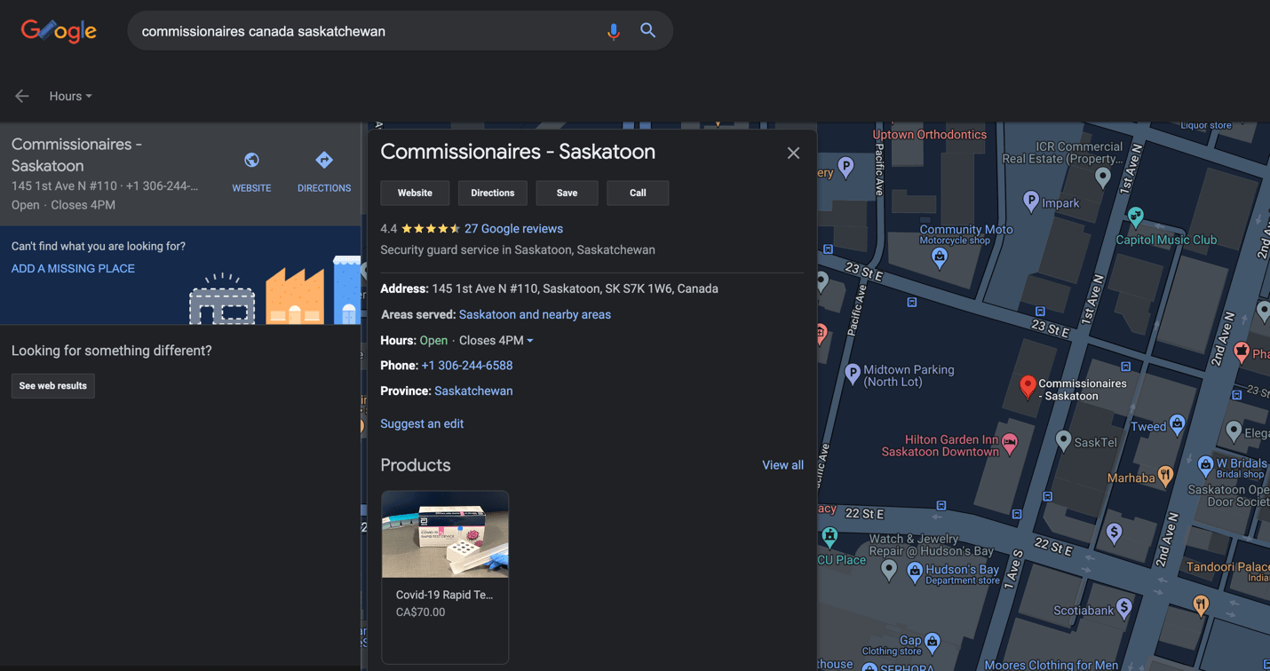Click the Directions diamond icon in sidebar
This screenshot has width=1270, height=671.
pyautogui.click(x=324, y=161)
